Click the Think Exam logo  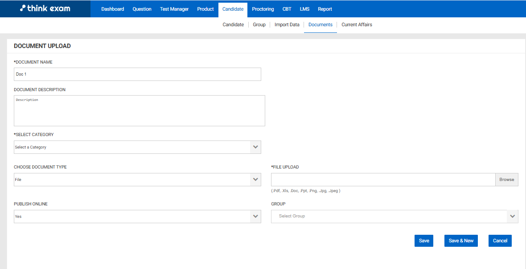[45, 8]
